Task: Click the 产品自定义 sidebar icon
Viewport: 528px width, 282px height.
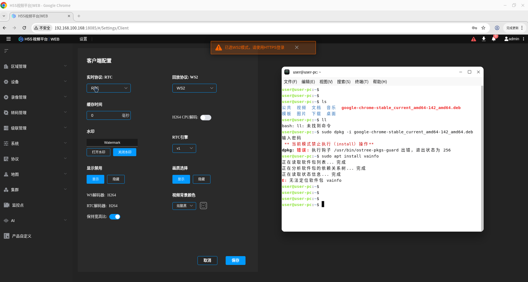Action: 7,236
